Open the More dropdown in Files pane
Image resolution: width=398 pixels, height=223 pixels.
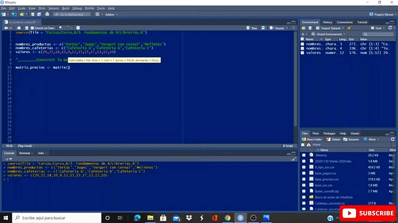coord(372,139)
